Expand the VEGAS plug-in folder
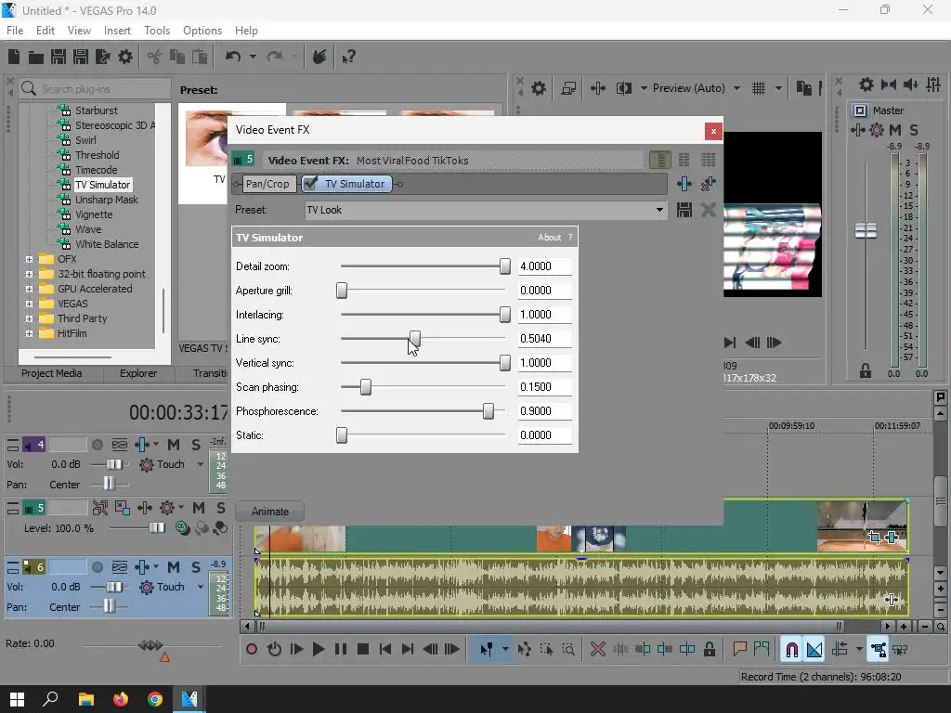The width and height of the screenshot is (951, 713). [29, 304]
